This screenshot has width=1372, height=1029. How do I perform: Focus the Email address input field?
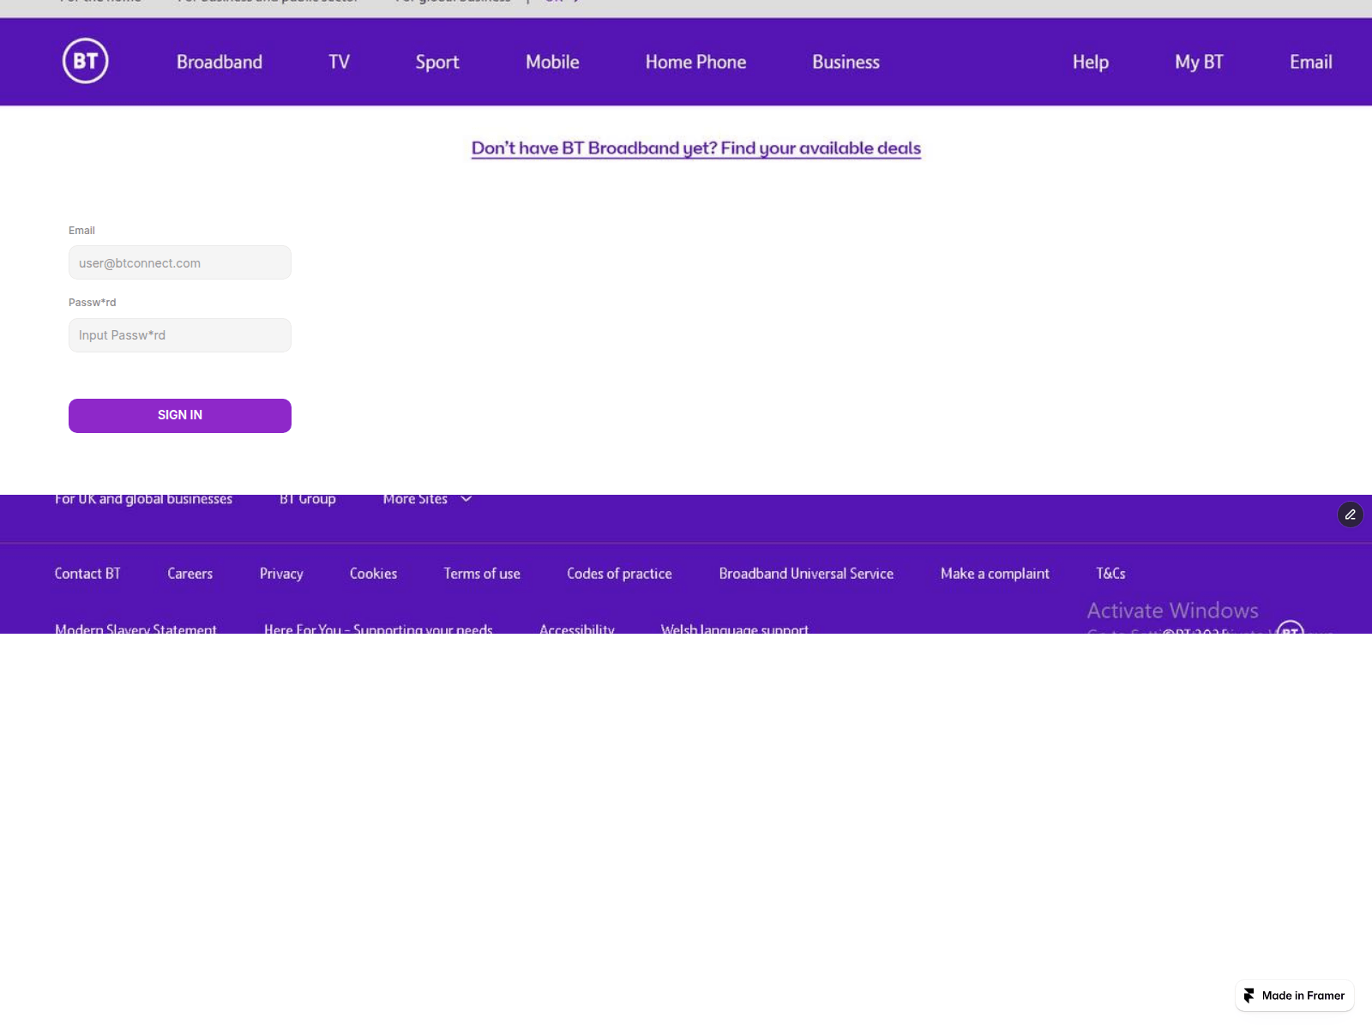point(180,262)
